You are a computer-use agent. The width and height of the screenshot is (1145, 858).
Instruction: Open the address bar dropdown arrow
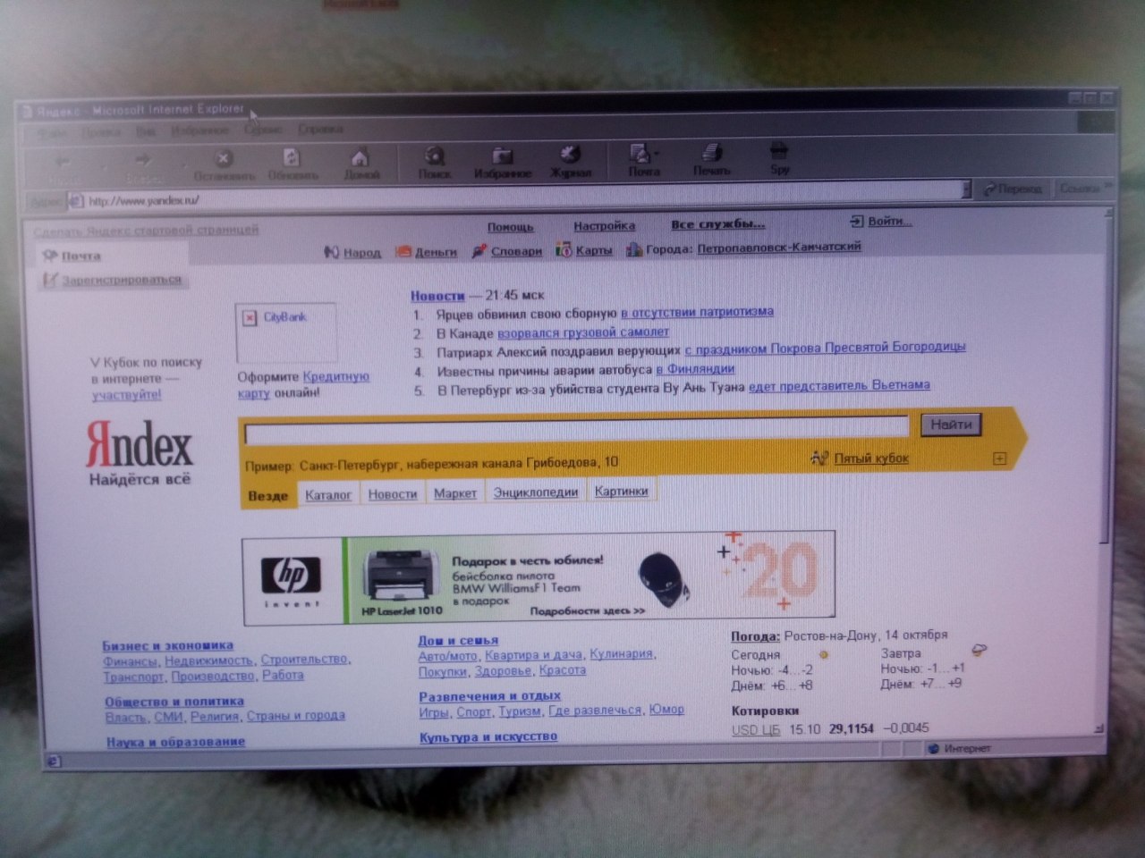point(966,189)
